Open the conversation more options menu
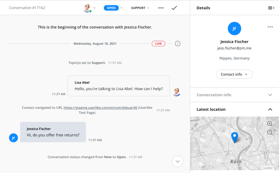 tap(161, 8)
